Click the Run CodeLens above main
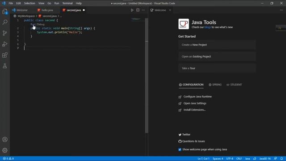The height and width of the screenshot is (161, 286). coord(33,24)
